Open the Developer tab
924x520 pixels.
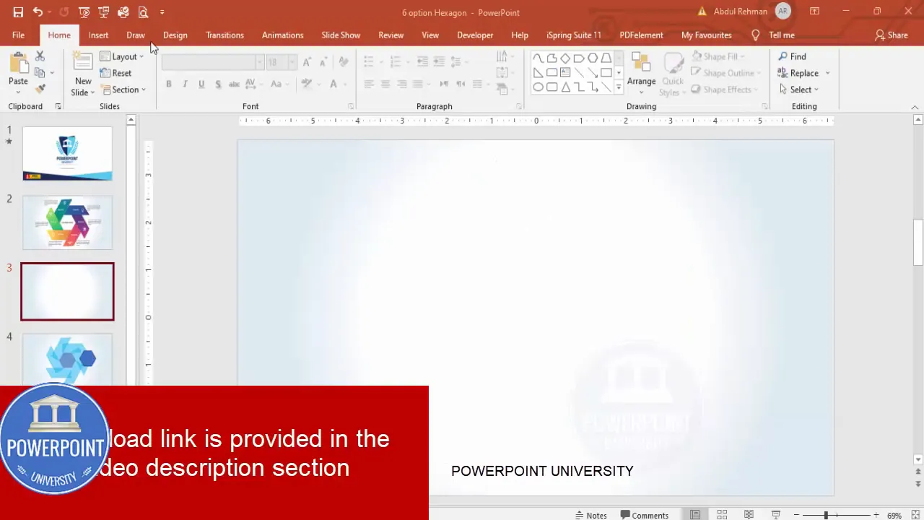click(x=475, y=35)
